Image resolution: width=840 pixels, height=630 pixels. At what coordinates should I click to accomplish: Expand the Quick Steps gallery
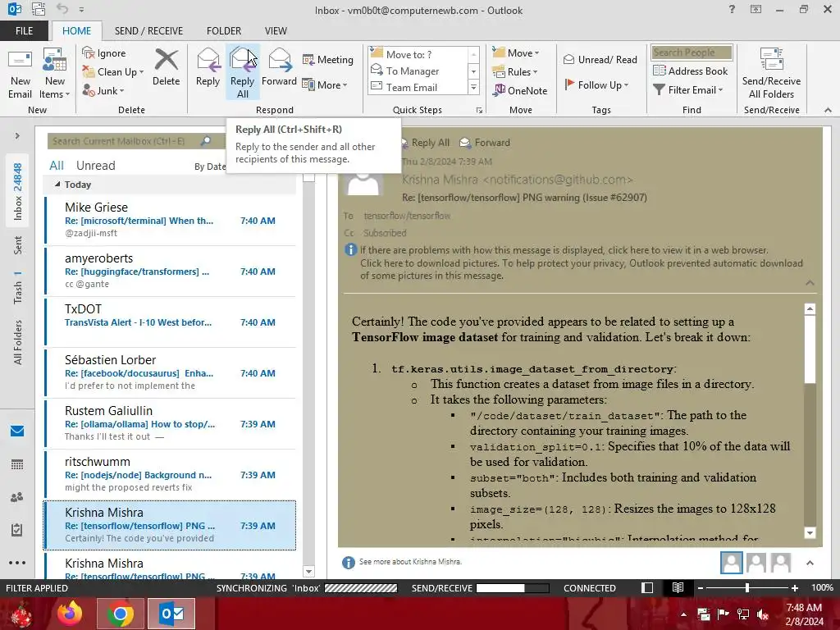(473, 87)
